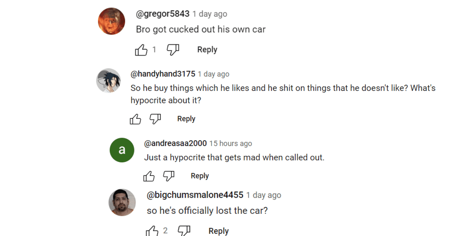Open @handyhand3175's channel via username

(163, 74)
